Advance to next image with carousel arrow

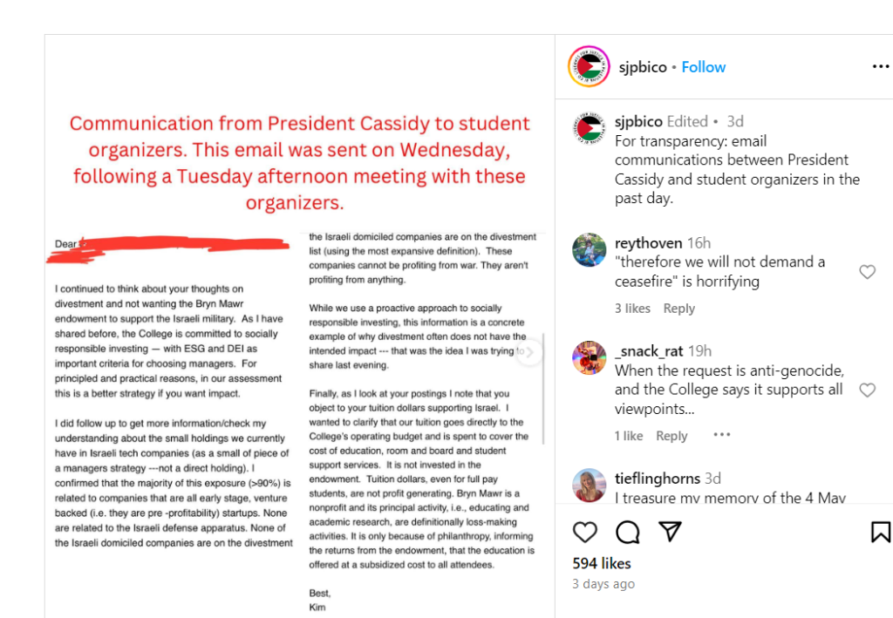529,352
